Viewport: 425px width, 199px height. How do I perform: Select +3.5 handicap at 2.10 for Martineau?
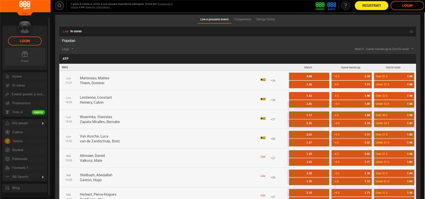(x=351, y=76)
